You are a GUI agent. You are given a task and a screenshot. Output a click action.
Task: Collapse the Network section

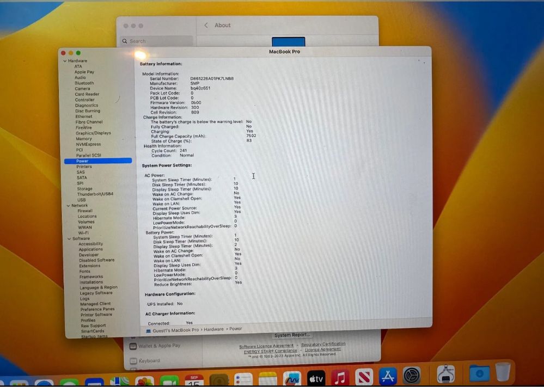pos(68,206)
